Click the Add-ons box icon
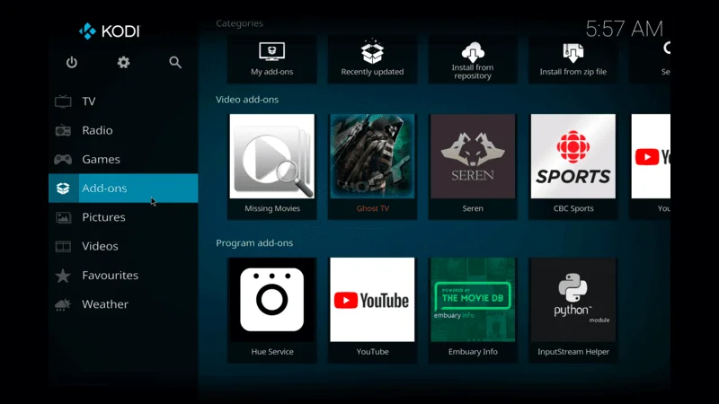This screenshot has width=719, height=404. [x=63, y=189]
